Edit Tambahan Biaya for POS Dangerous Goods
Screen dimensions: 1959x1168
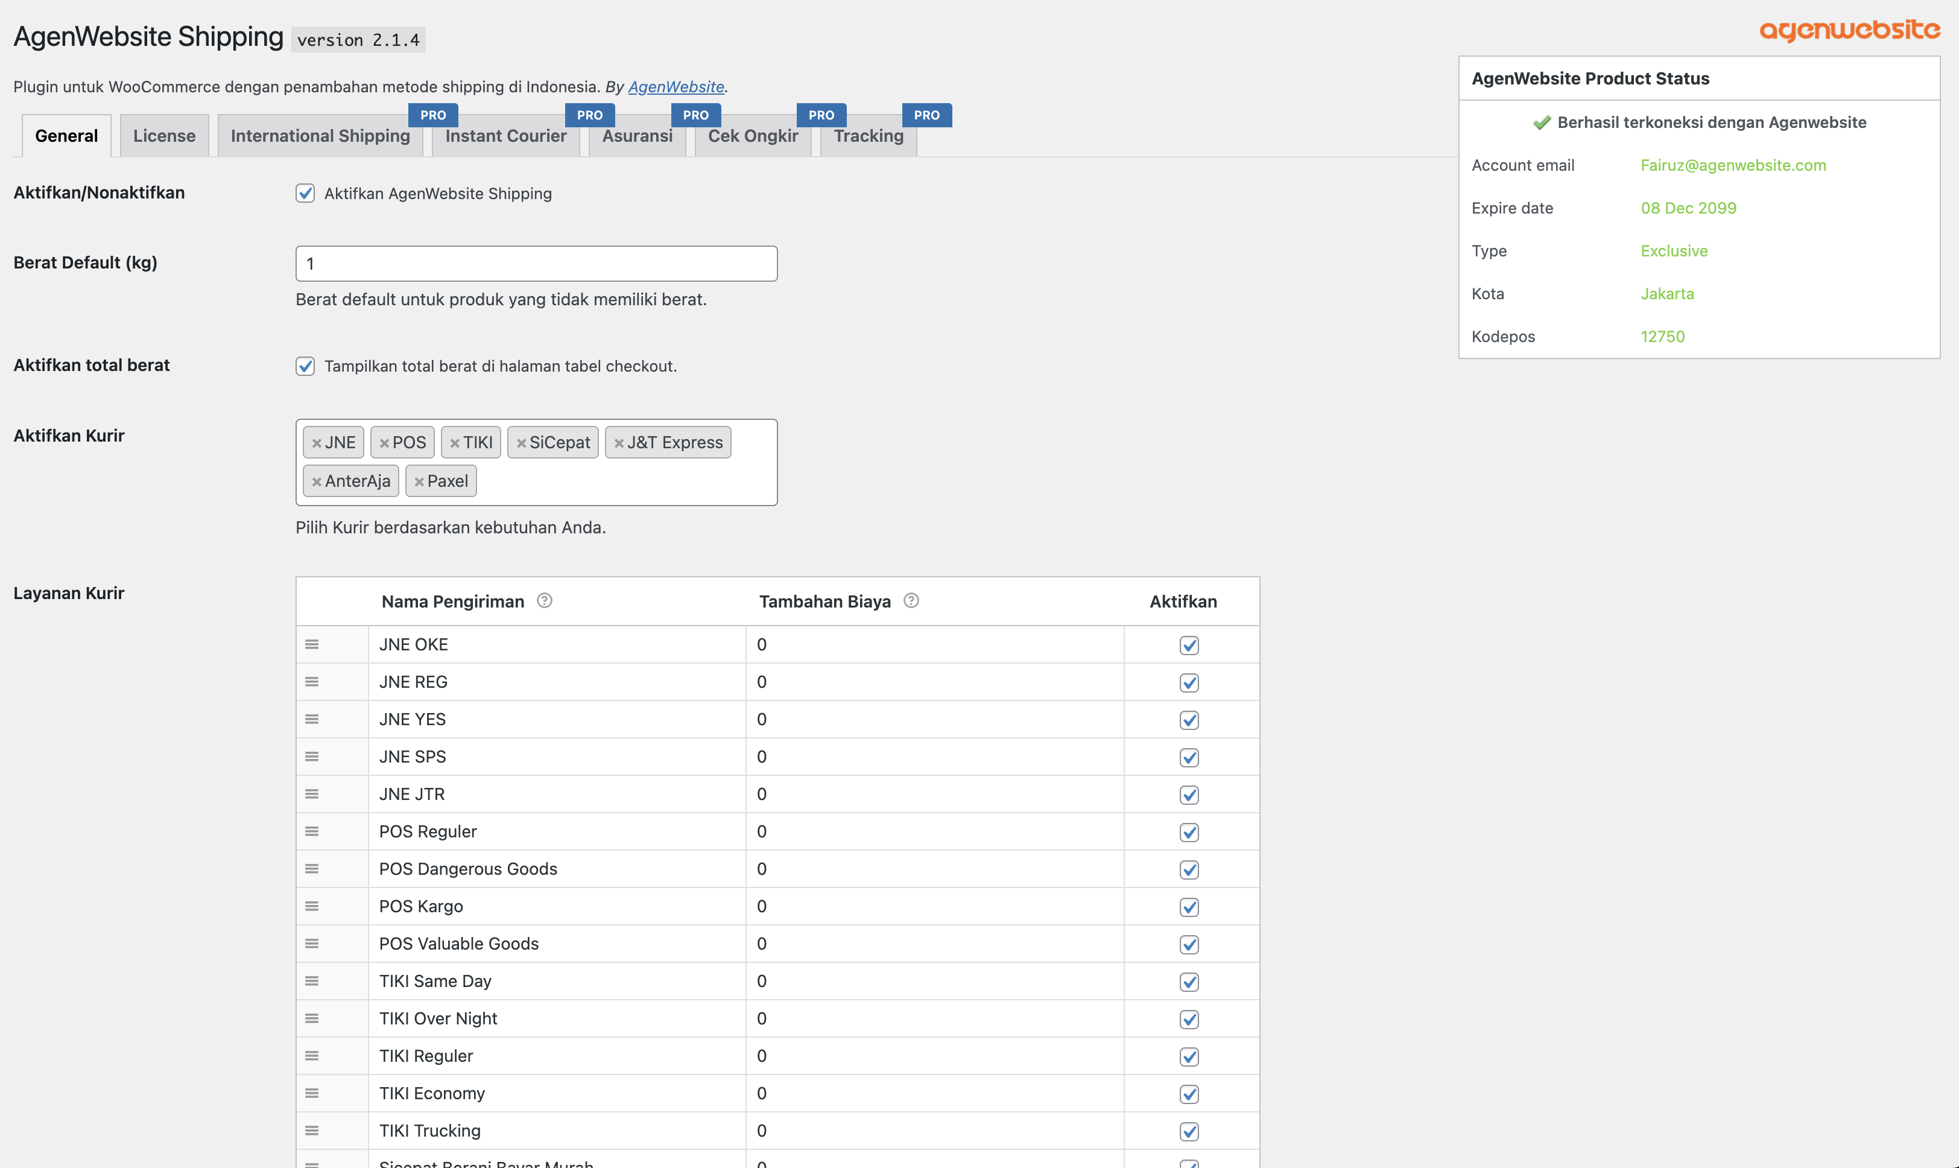click(935, 869)
